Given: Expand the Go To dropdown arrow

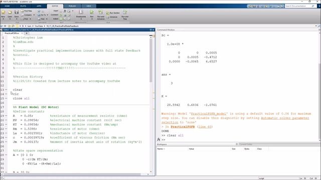Looking at the screenshot, I should tap(47, 15).
